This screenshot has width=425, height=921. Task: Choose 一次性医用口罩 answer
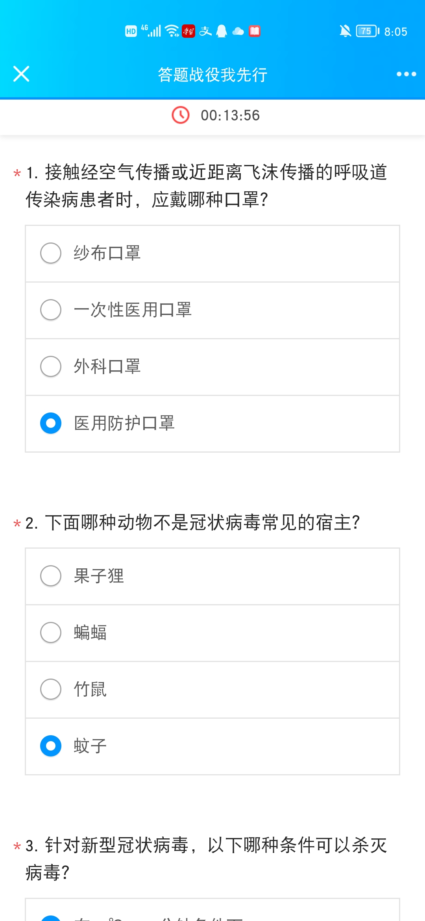[x=51, y=310]
